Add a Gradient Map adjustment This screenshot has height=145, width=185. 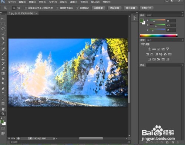[168, 59]
